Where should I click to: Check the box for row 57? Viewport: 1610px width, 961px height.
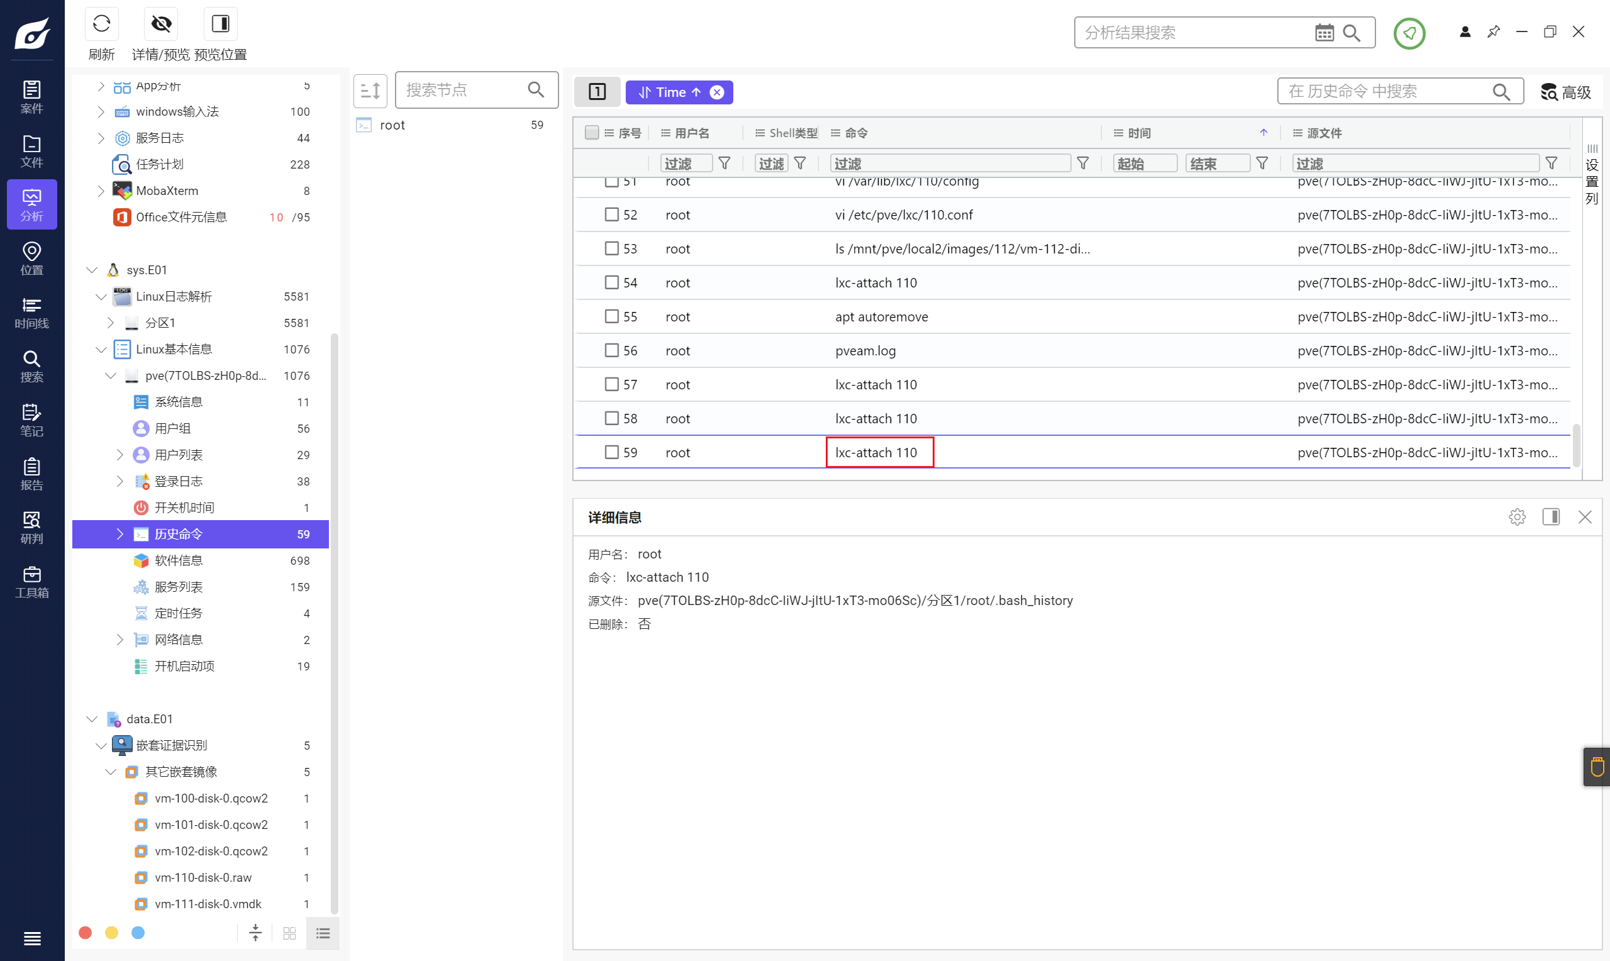point(611,384)
